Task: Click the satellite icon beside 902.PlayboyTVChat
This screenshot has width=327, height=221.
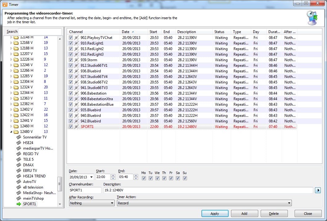Action: 77,38
